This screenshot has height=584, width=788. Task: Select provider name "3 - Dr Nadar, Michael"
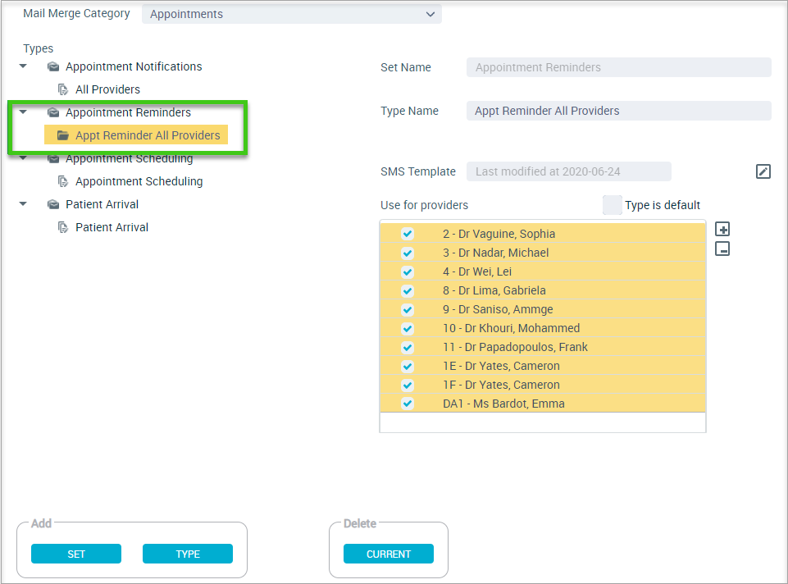pos(495,253)
